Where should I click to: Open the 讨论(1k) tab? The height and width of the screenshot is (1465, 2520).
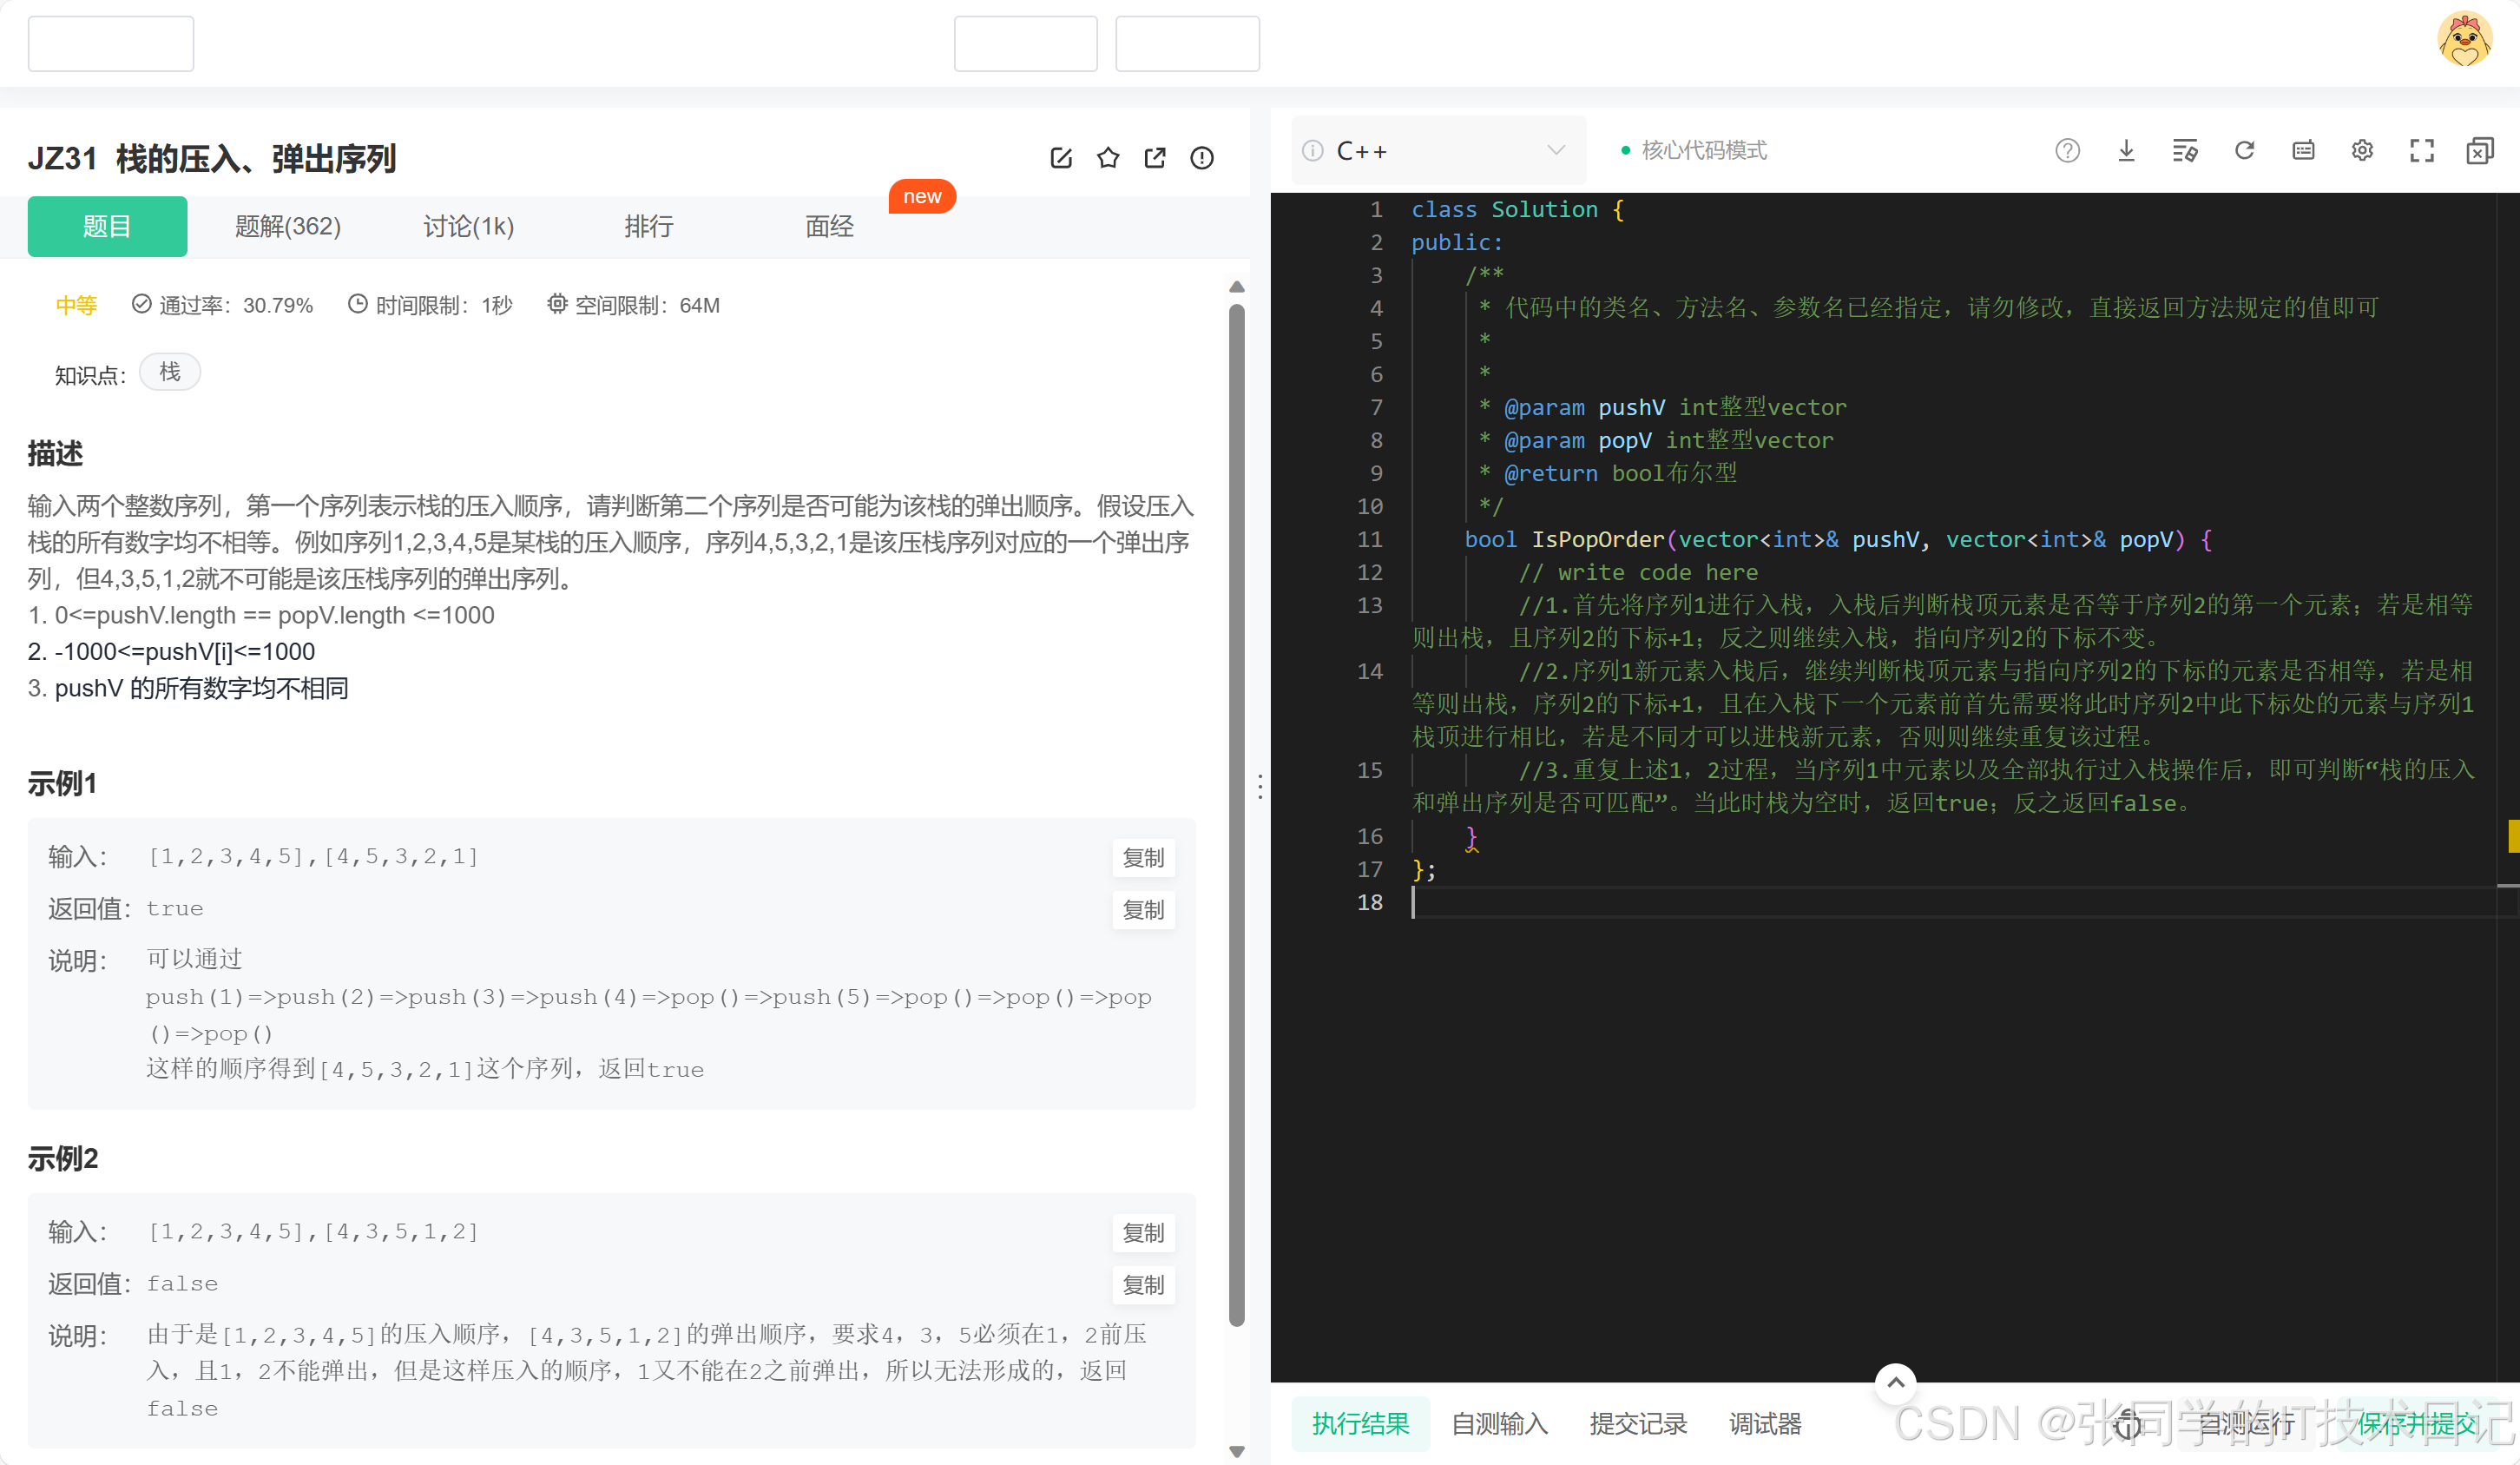coord(468,226)
